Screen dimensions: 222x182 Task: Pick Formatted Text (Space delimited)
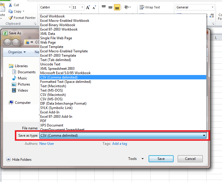tap(123, 82)
